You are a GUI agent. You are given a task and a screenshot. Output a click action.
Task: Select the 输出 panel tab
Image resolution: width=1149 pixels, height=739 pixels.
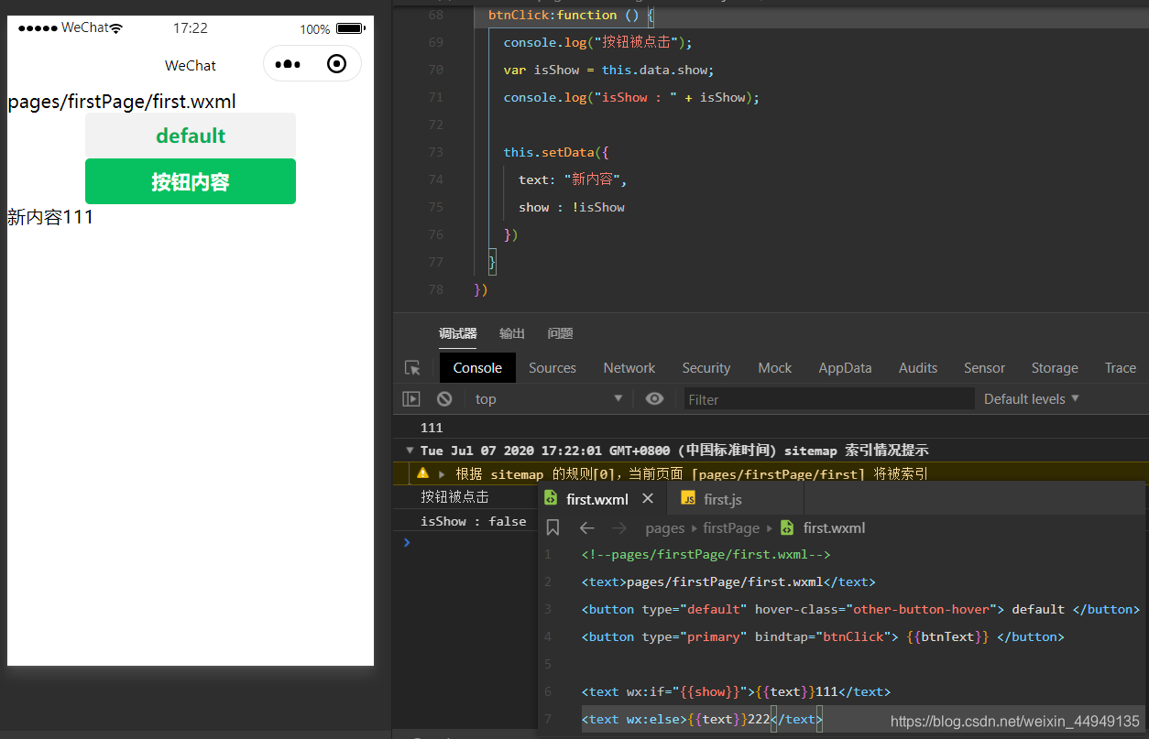pyautogui.click(x=512, y=333)
